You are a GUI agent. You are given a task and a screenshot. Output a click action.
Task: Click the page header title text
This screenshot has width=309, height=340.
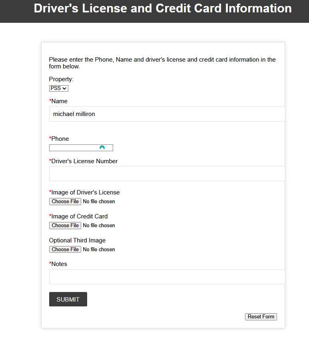pos(163,8)
